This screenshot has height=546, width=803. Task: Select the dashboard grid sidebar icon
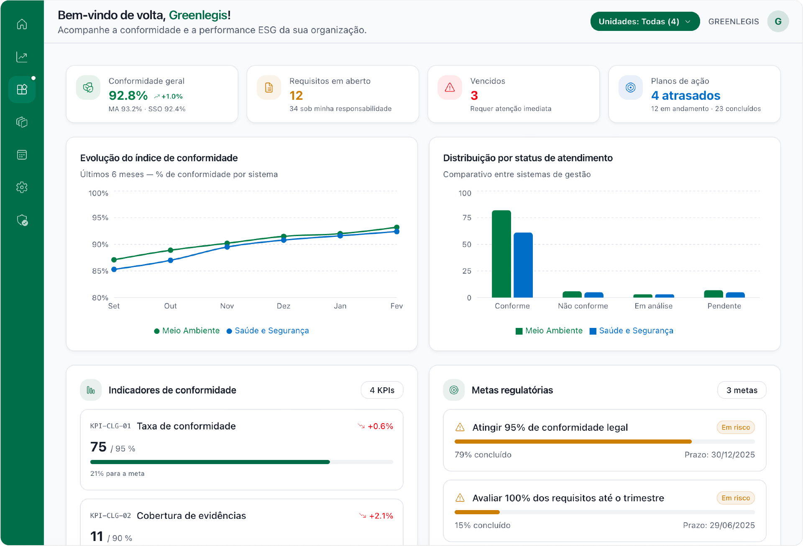click(x=22, y=89)
